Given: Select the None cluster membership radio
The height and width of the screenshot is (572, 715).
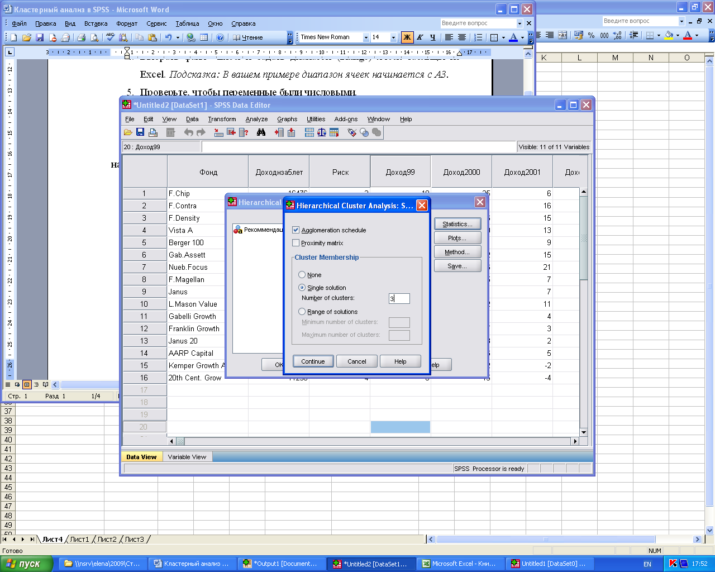Looking at the screenshot, I should pos(302,275).
